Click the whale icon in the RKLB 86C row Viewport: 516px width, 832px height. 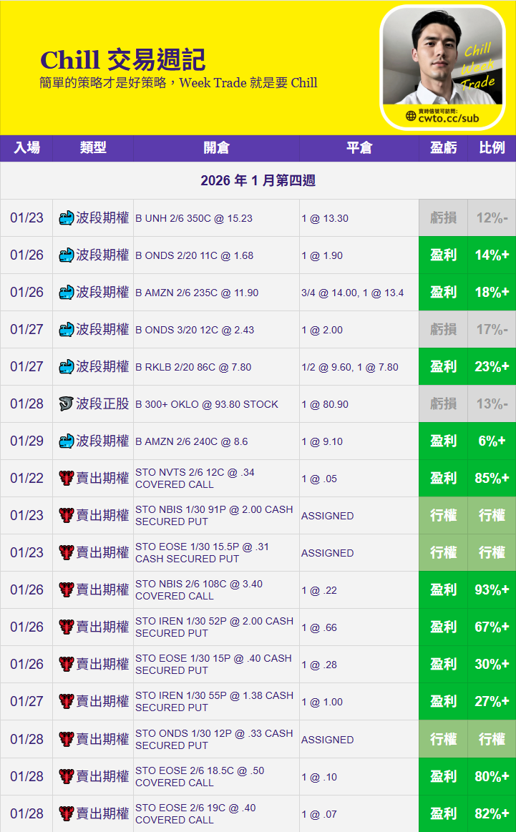point(67,367)
